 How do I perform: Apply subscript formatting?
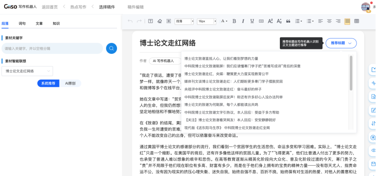pyautogui.click(x=279, y=21)
